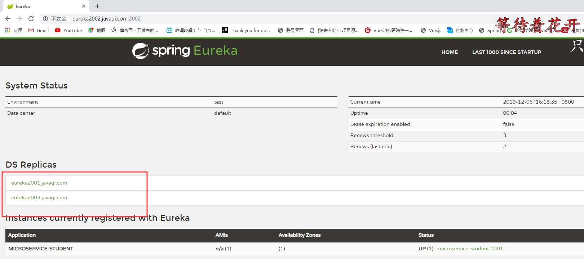
Task: Click the AMIs column header
Action: coord(221,235)
